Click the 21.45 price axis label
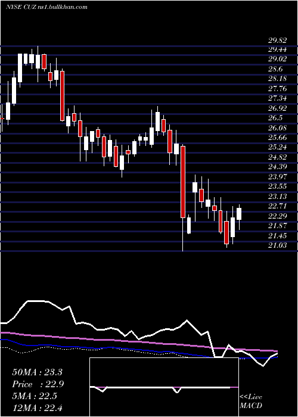The image size is (298, 417). (278, 236)
